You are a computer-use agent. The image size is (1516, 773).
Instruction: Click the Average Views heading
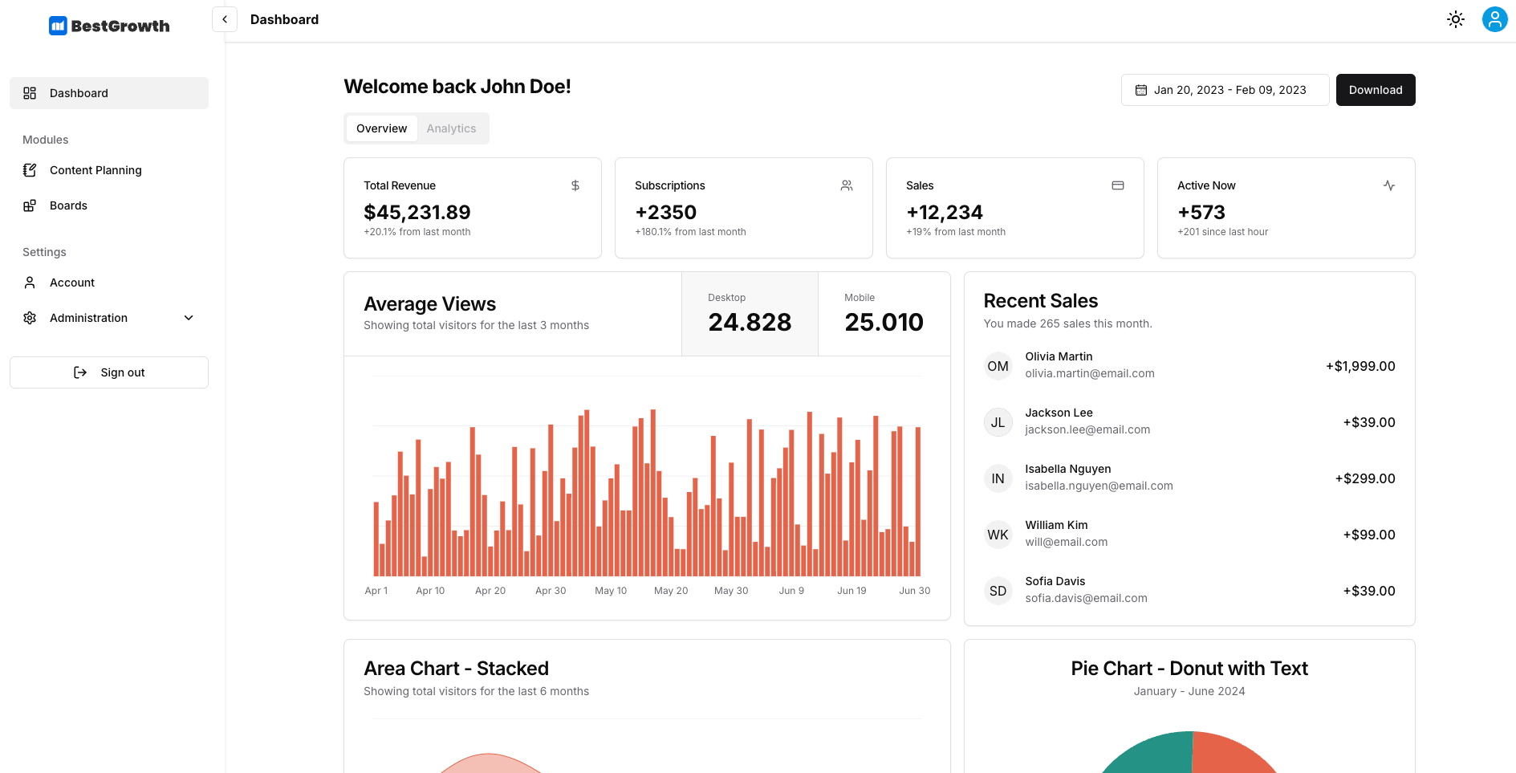pos(429,304)
